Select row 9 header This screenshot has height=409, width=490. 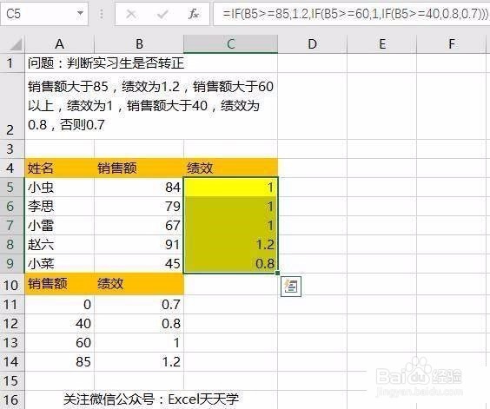(12, 263)
